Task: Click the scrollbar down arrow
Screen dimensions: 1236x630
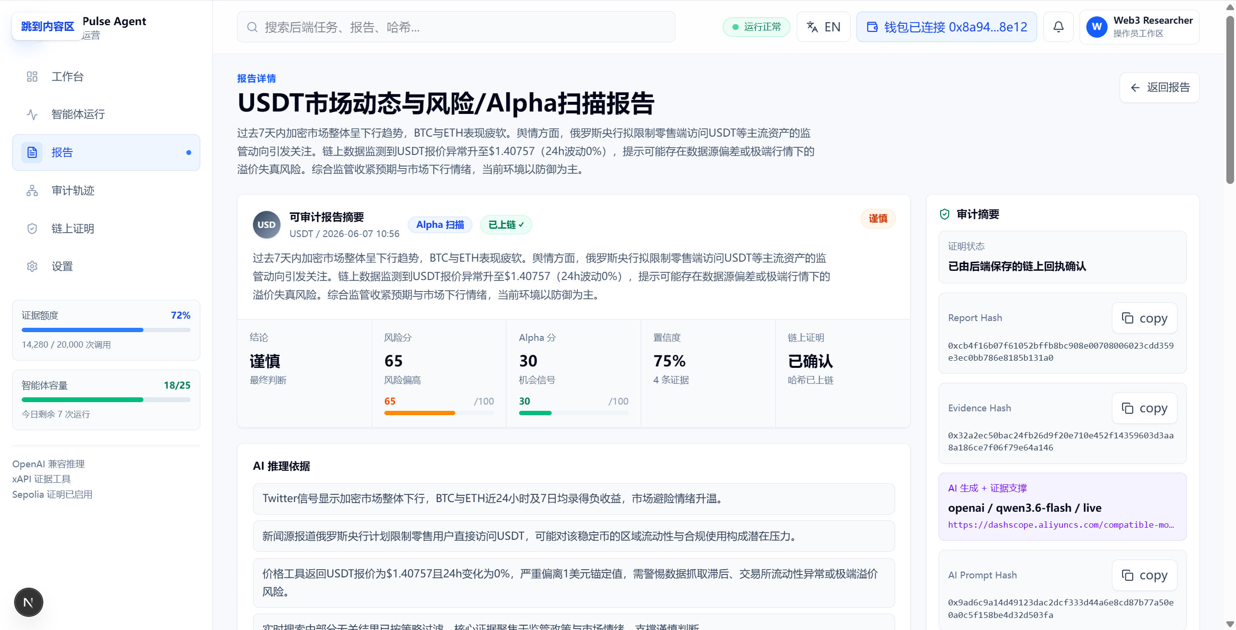Action: (x=1230, y=624)
